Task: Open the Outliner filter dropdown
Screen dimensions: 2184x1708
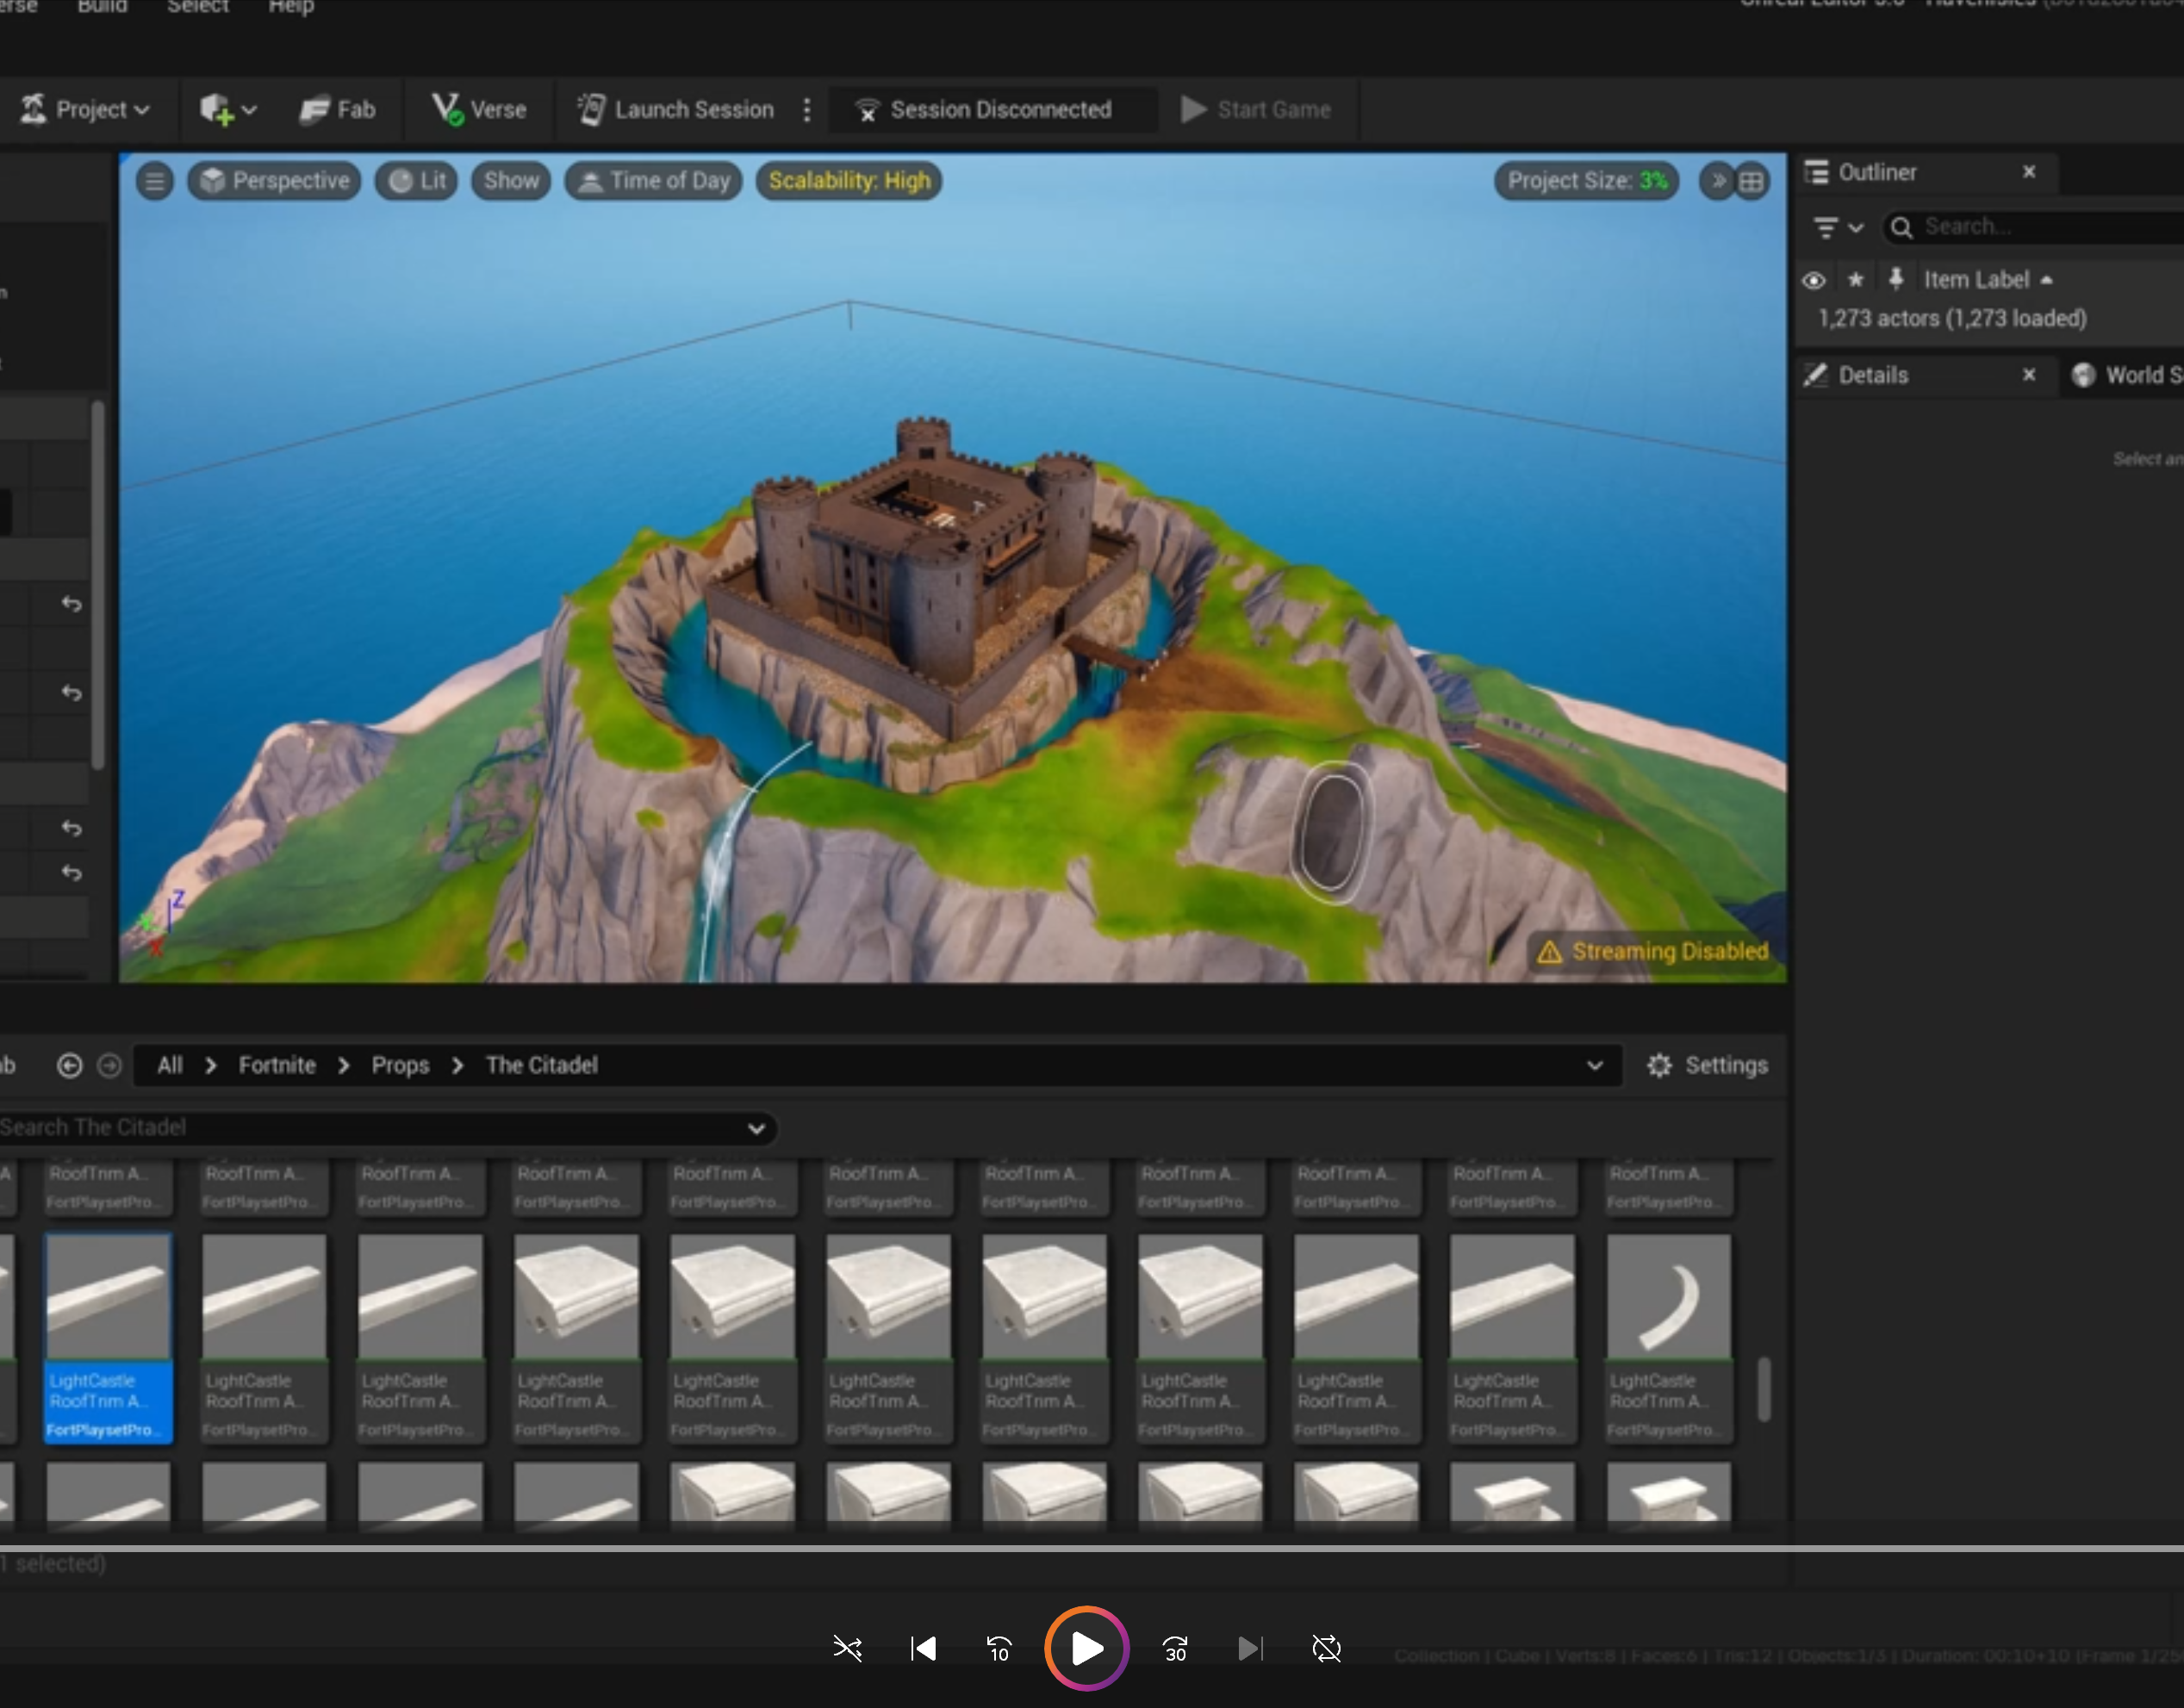Action: (1838, 228)
